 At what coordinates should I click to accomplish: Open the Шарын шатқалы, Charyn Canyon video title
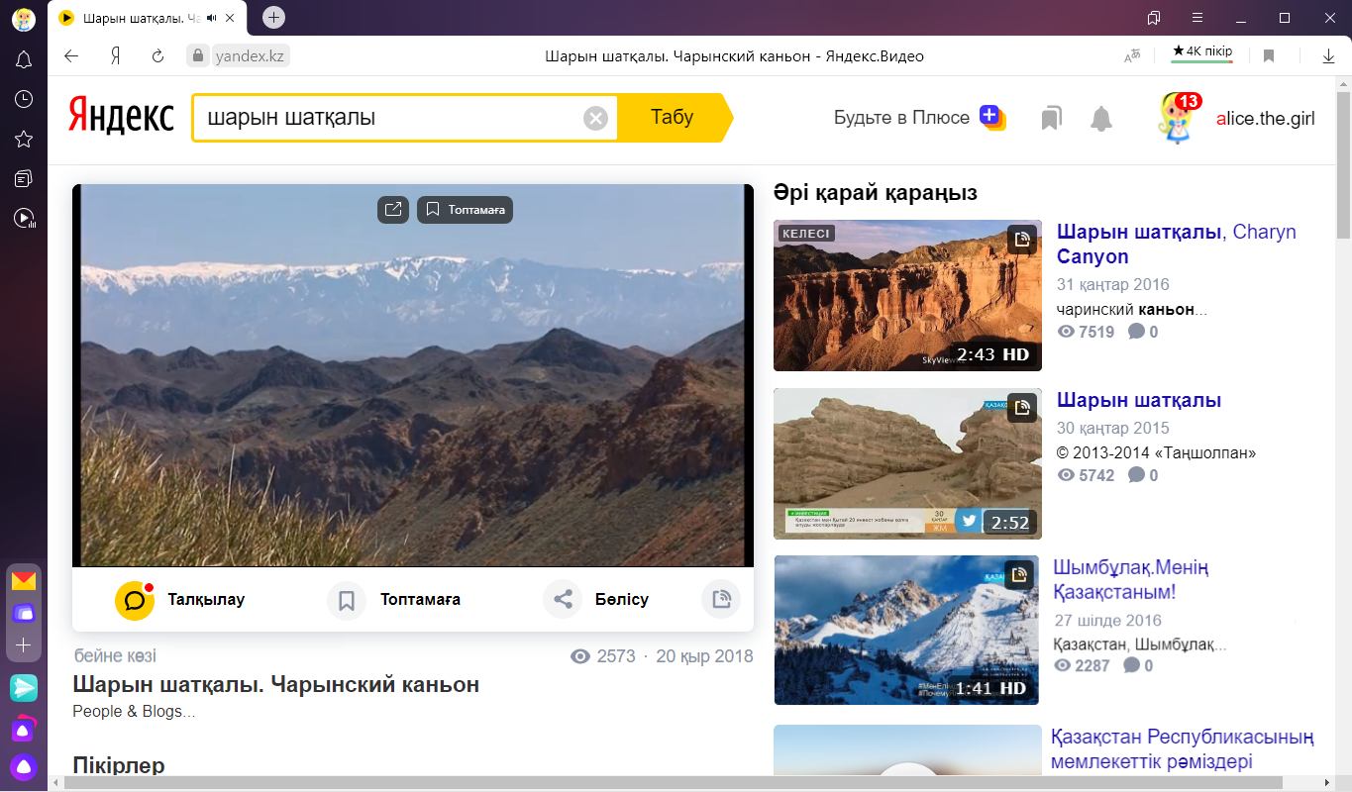click(1177, 244)
